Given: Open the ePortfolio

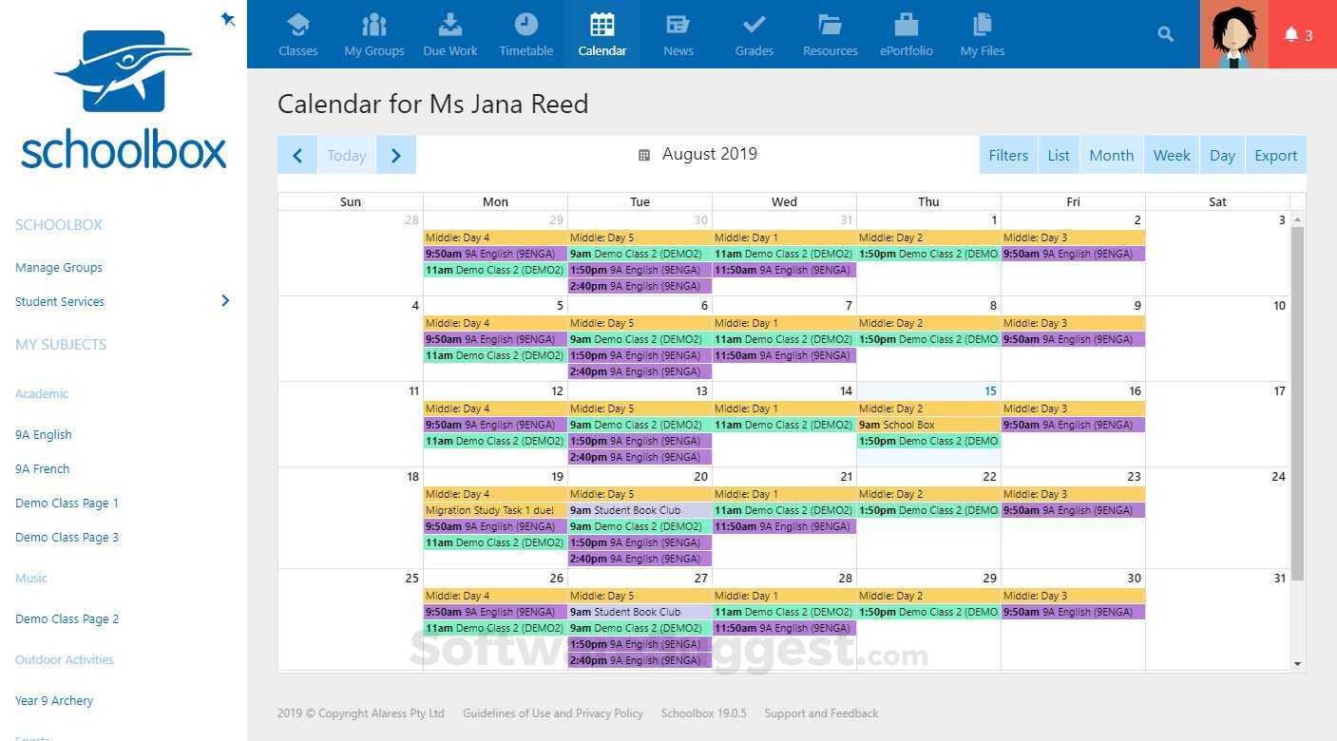Looking at the screenshot, I should tap(906, 33).
